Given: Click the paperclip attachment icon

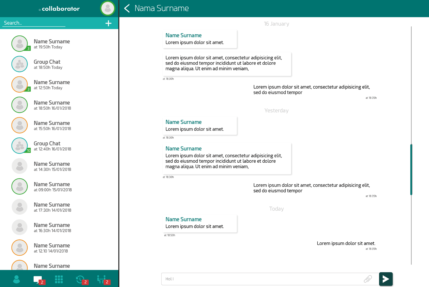Looking at the screenshot, I should pyautogui.click(x=368, y=279).
